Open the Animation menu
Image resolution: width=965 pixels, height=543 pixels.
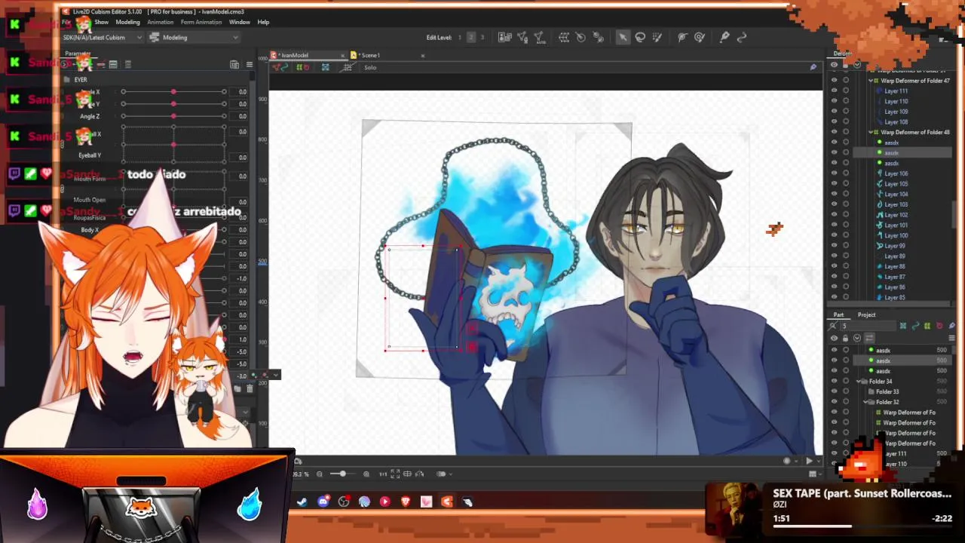(160, 22)
